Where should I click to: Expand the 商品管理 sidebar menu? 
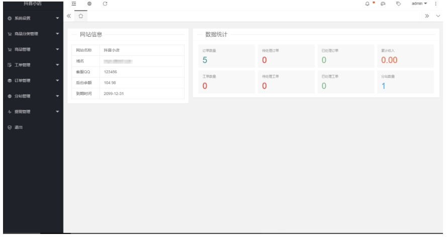click(33, 49)
